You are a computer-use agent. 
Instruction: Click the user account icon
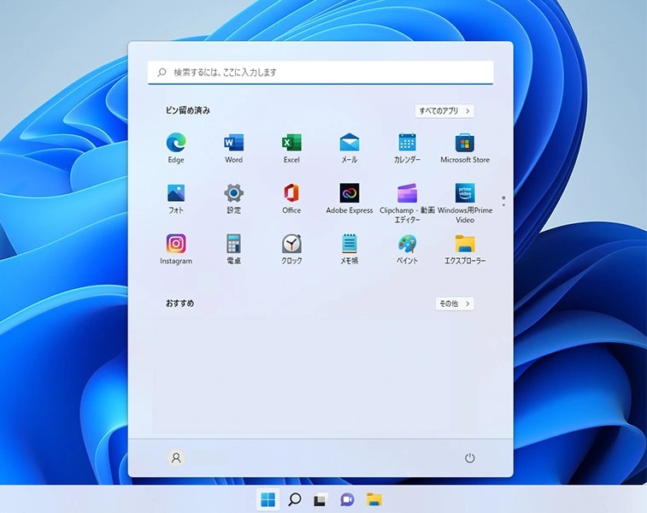[x=176, y=457]
